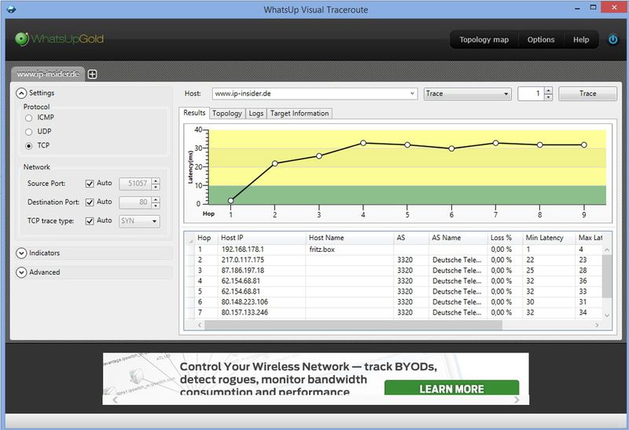The image size is (629, 430).
Task: Expand the Advanced section
Action: (x=21, y=272)
